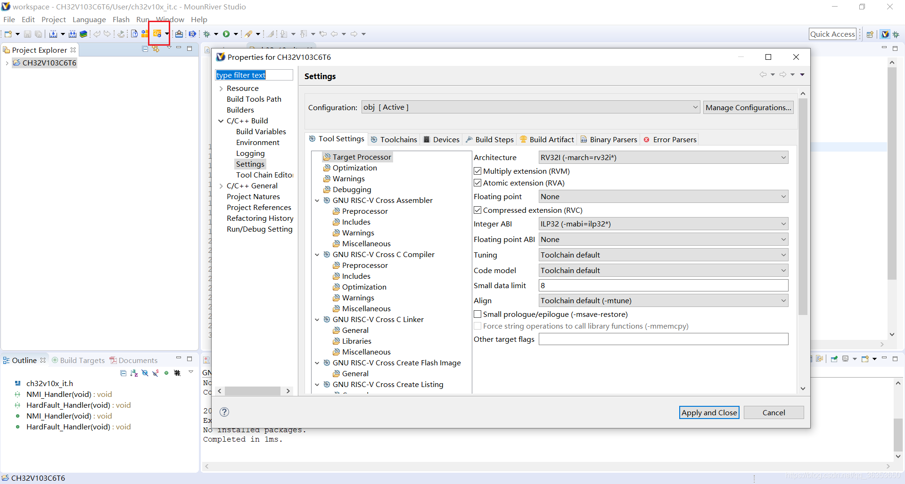Uncheck Atomic extension (RVA)
Screen dimensions: 905x484
[x=477, y=183]
